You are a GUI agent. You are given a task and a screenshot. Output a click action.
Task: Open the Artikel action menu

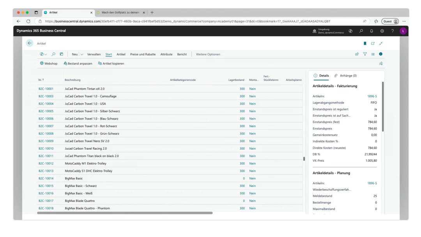pyautogui.click(x=121, y=54)
